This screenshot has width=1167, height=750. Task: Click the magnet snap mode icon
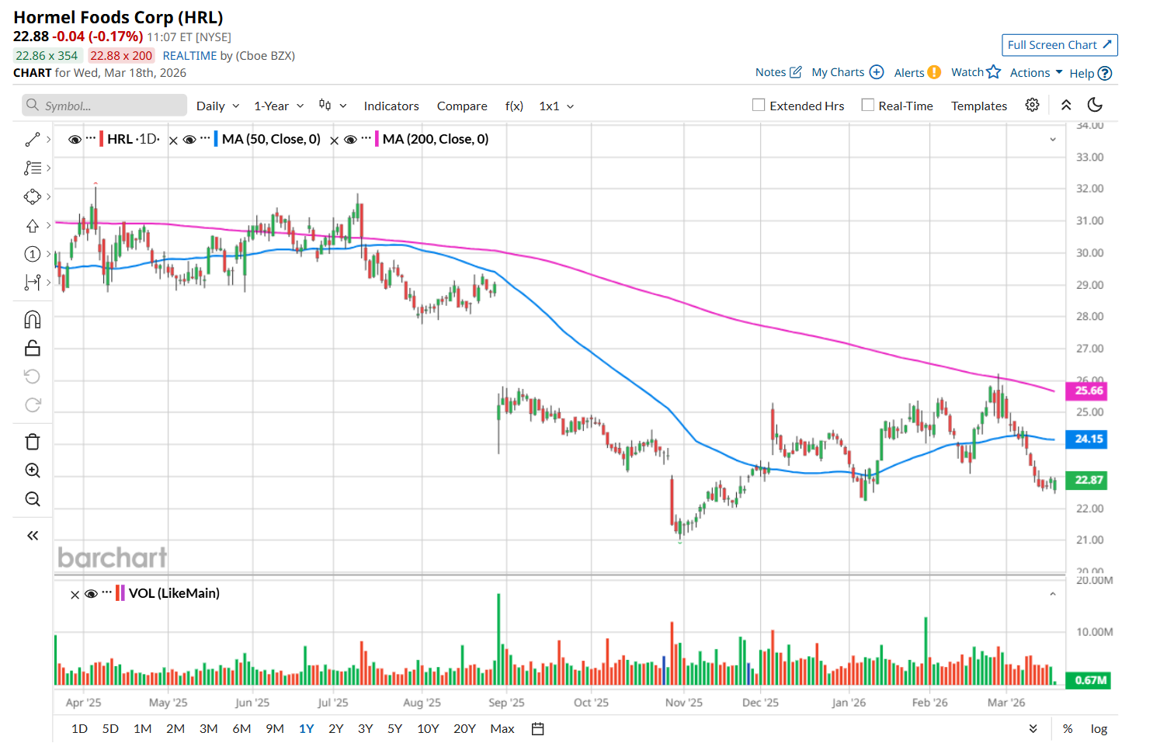33,320
